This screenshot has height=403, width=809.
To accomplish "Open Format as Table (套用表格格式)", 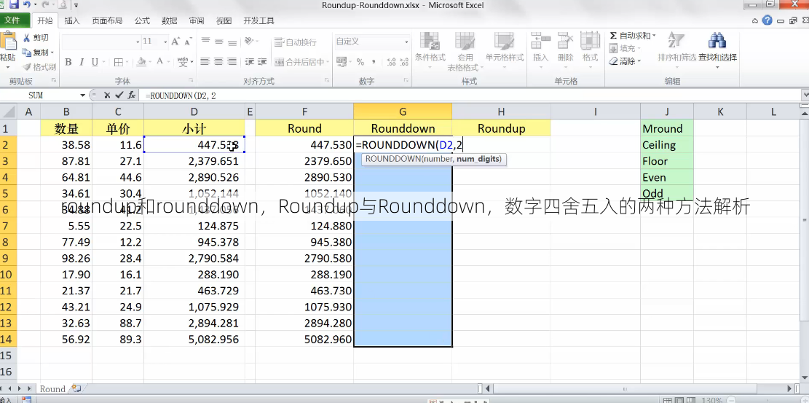I will pyautogui.click(x=465, y=52).
